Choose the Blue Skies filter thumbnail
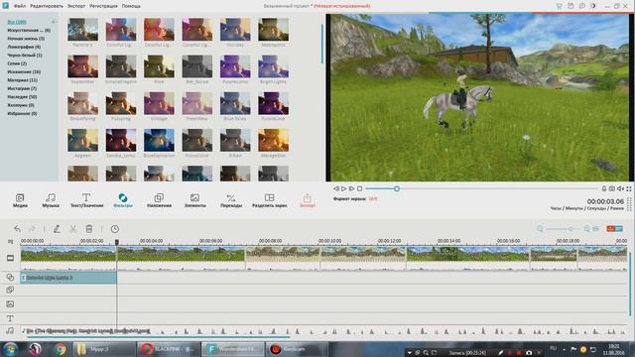Screen dimensions: 635x357 235,103
